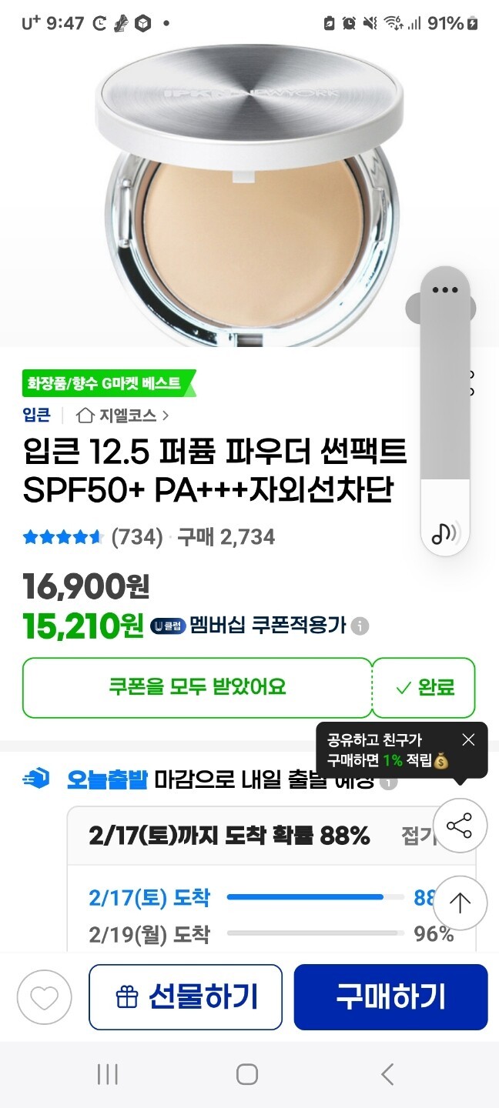Tap the 입큰 brand link
Viewport: 499px width, 1108px height.
(x=37, y=415)
